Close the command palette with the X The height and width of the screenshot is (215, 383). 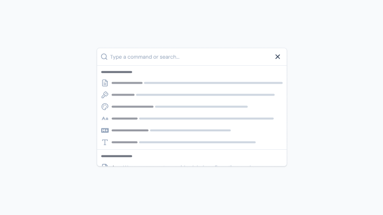point(278,57)
